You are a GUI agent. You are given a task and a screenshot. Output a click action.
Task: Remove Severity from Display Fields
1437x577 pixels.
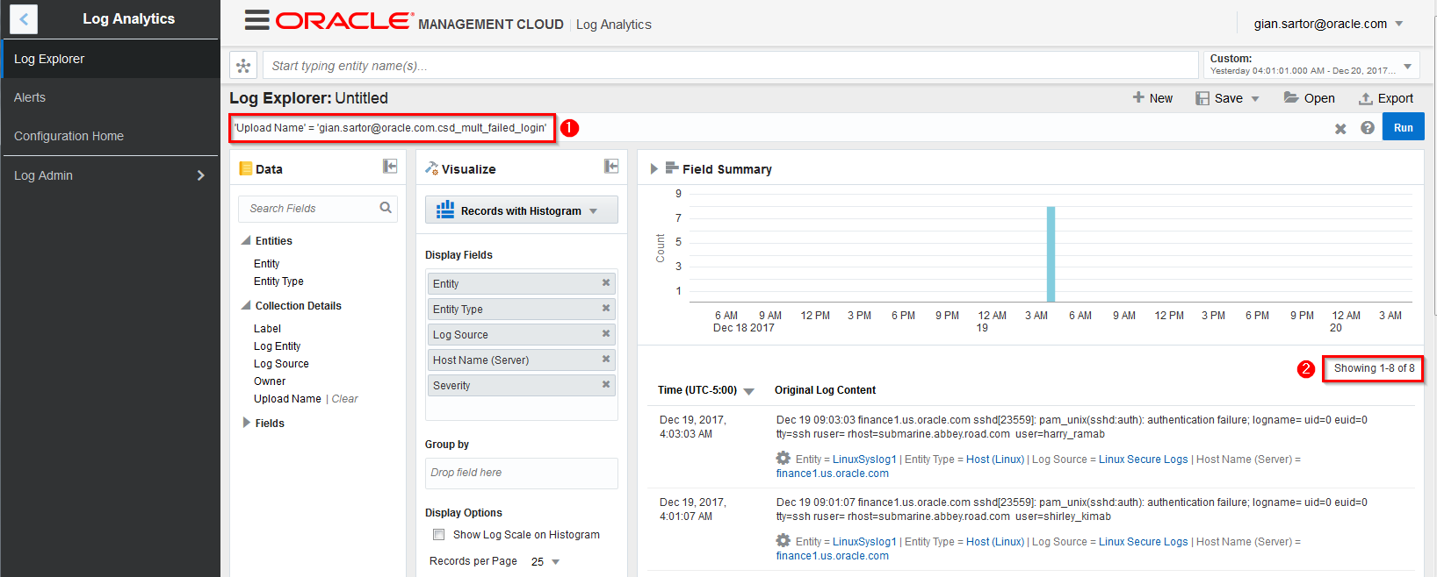coord(606,385)
